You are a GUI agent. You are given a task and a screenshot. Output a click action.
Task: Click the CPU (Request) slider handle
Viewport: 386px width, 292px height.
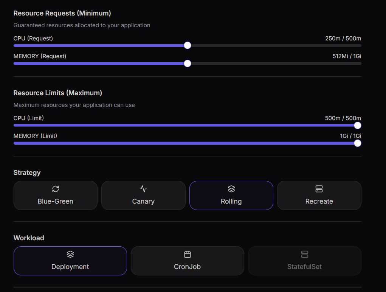coord(188,46)
